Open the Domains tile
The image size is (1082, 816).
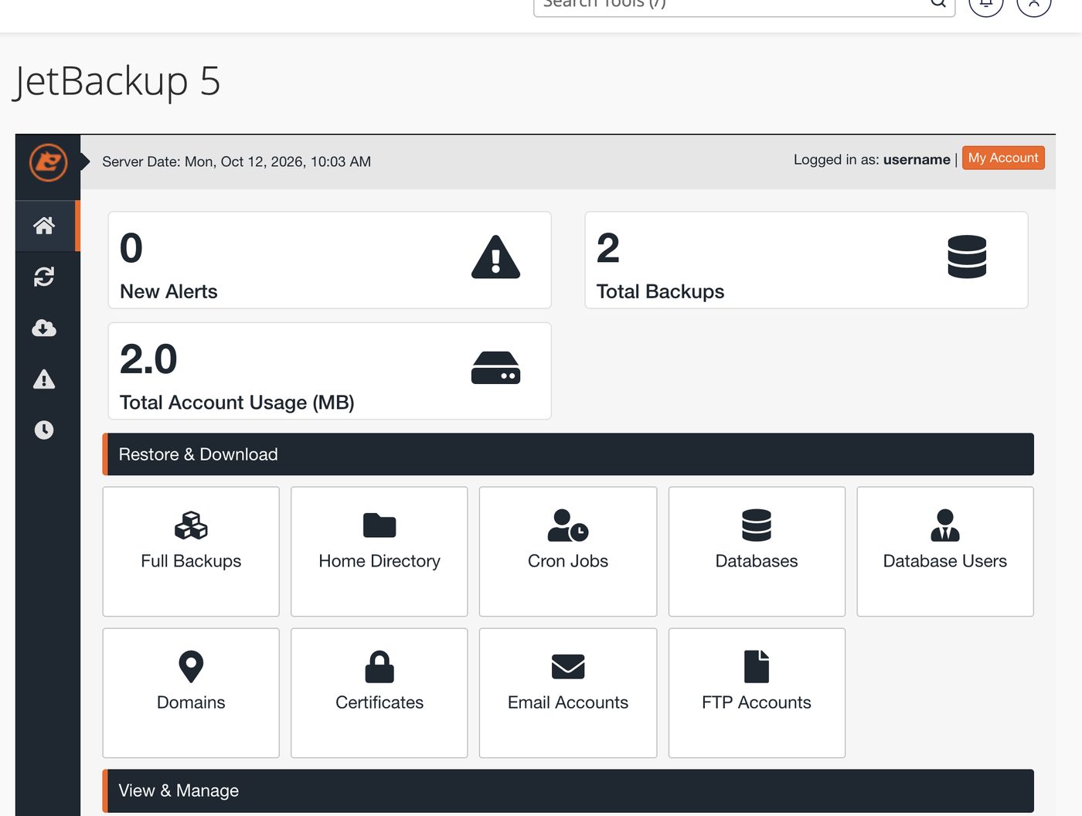pyautogui.click(x=191, y=693)
